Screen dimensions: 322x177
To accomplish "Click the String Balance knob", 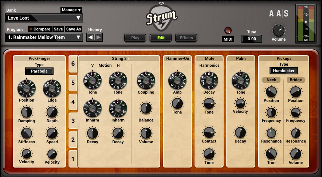I will 146,108.
